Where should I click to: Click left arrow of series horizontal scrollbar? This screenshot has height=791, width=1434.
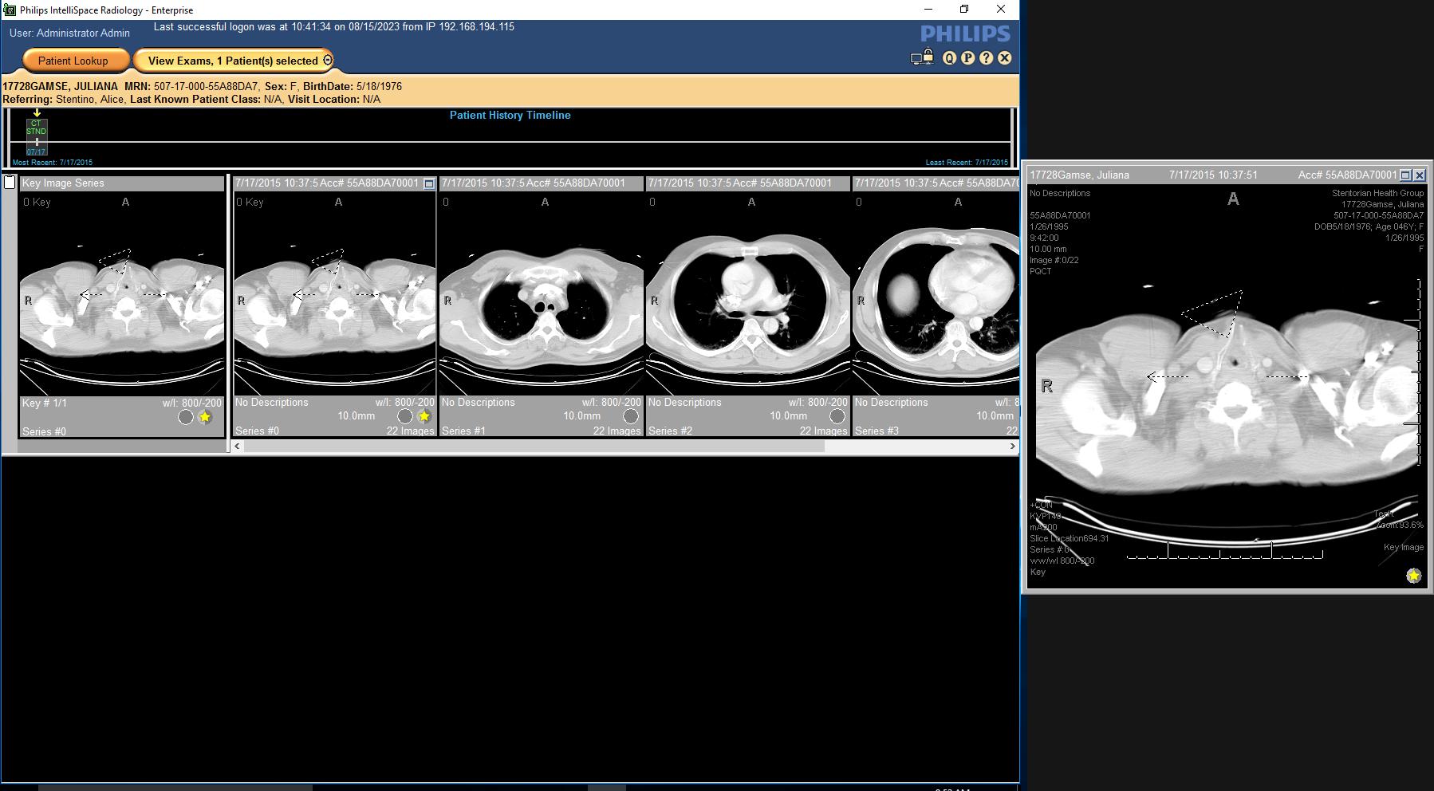point(238,447)
